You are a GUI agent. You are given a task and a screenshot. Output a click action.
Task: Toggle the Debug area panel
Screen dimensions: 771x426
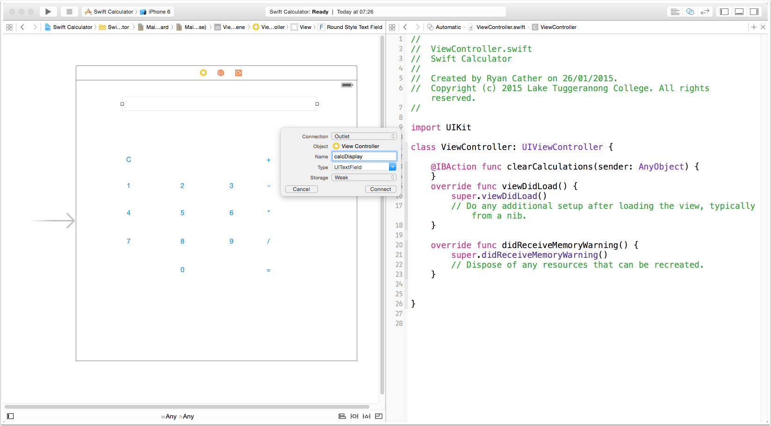(739, 12)
